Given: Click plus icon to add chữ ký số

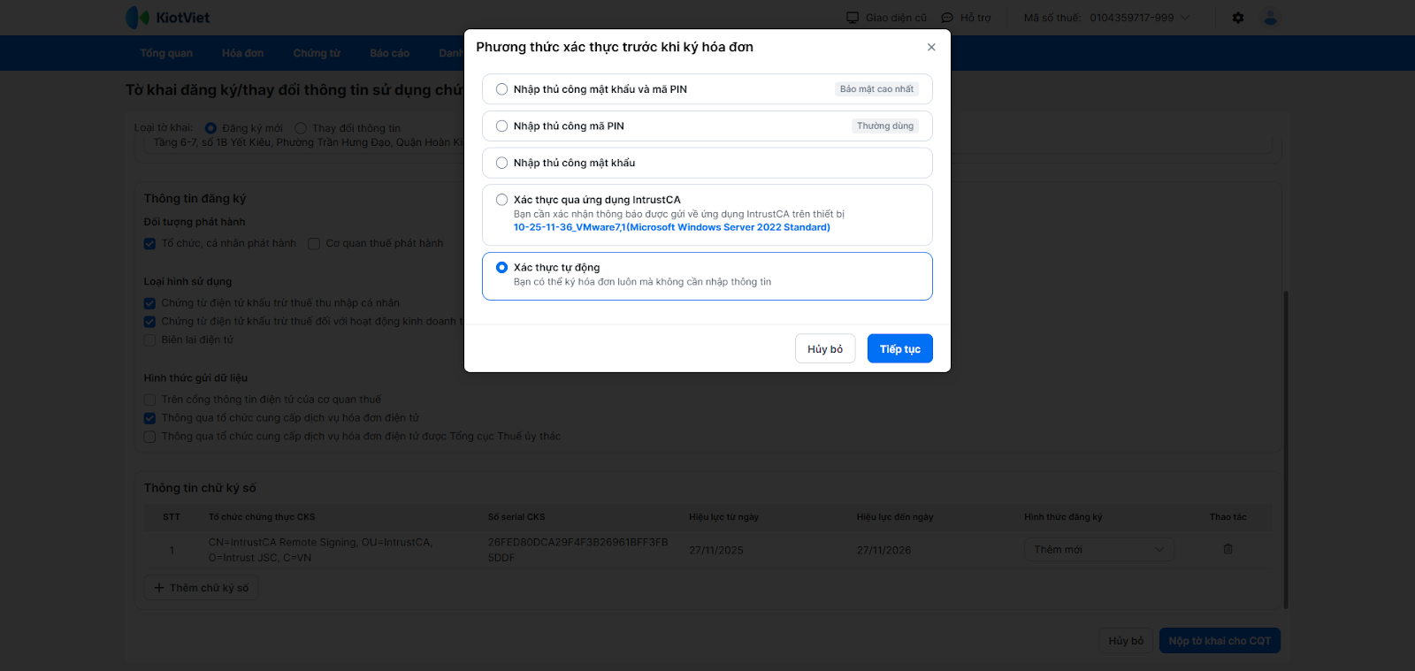Looking at the screenshot, I should tap(159, 588).
